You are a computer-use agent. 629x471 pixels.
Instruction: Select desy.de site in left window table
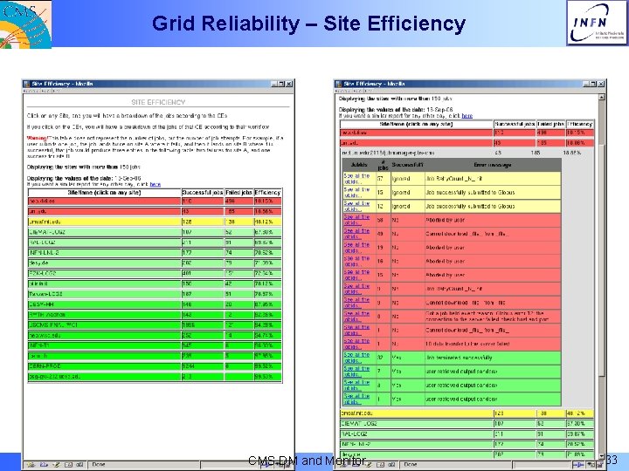[x=104, y=263]
